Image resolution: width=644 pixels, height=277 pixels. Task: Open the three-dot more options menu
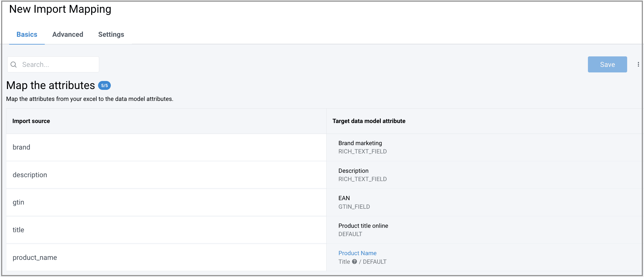coord(638,64)
